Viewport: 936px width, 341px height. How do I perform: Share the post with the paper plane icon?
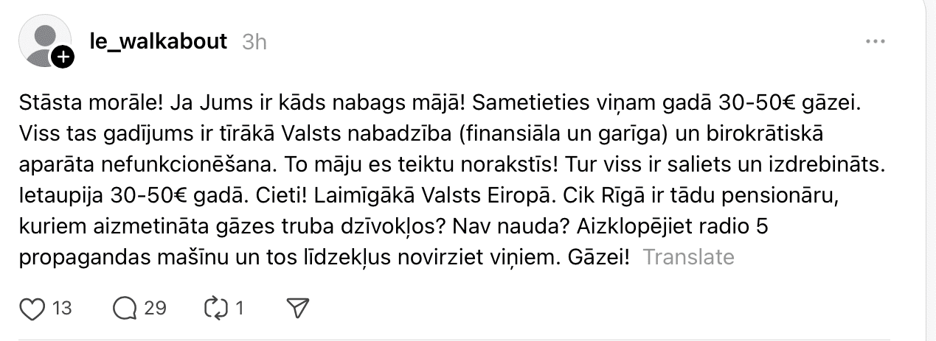[296, 307]
